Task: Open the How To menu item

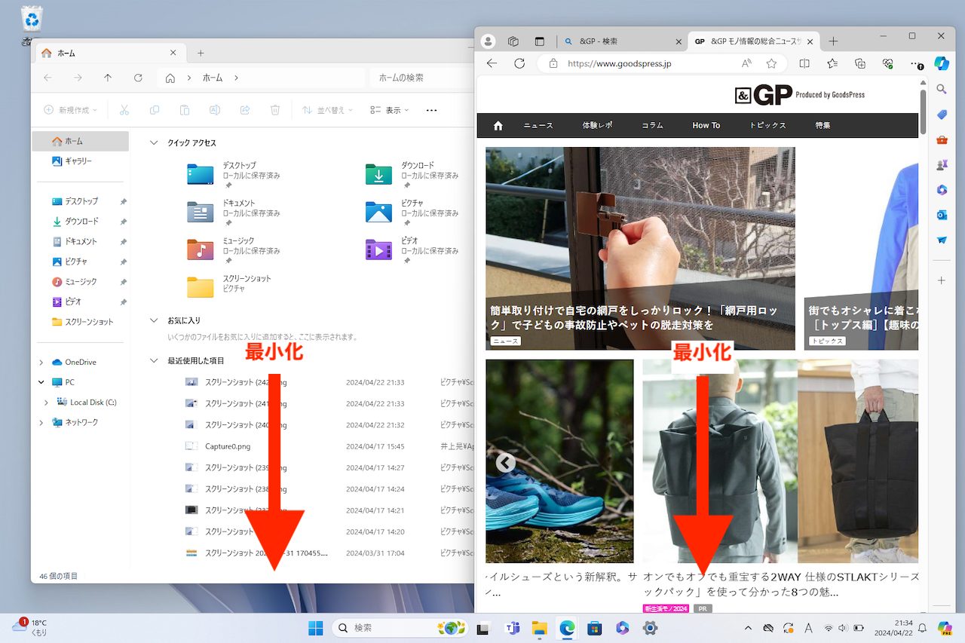Action: pyautogui.click(x=706, y=126)
